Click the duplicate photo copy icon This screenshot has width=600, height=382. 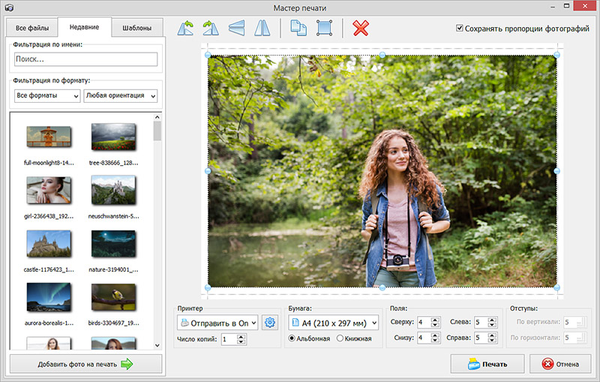pyautogui.click(x=298, y=29)
